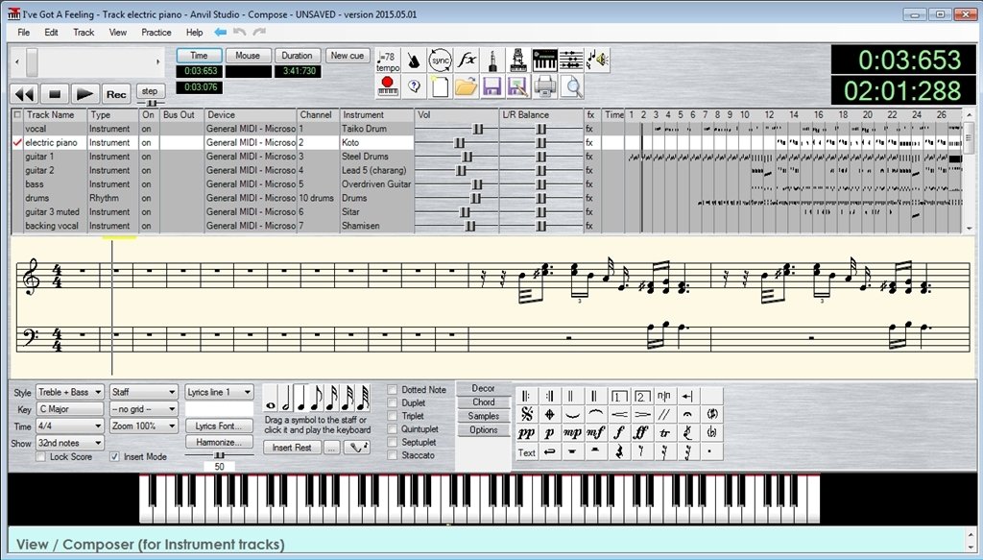
Task: Save the song with floppy disk icon
Action: (492, 86)
